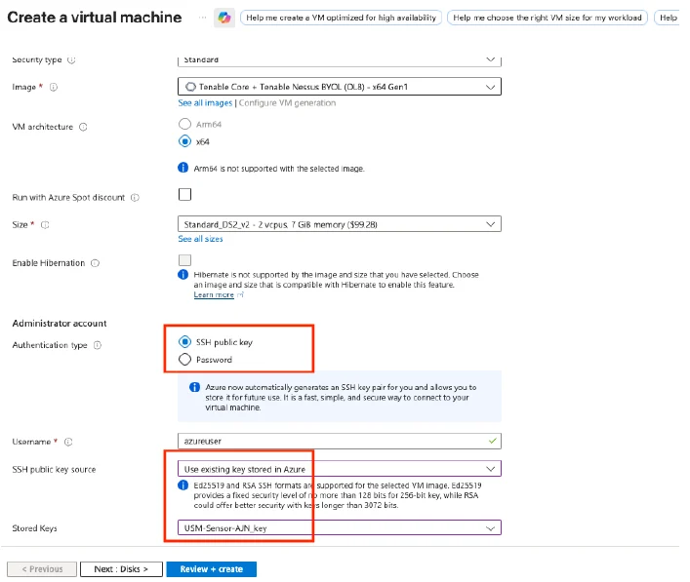
Task: Select Password authentication type
Action: point(184,360)
